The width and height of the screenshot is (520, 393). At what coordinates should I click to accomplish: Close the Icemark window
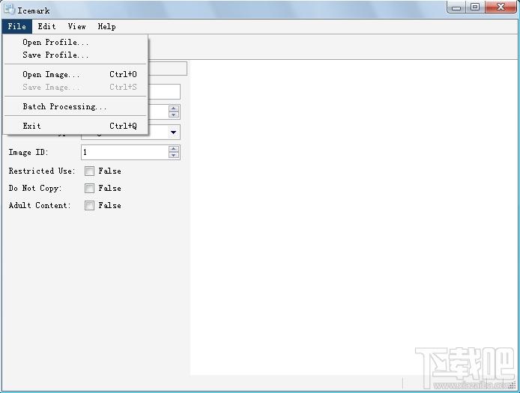point(501,7)
